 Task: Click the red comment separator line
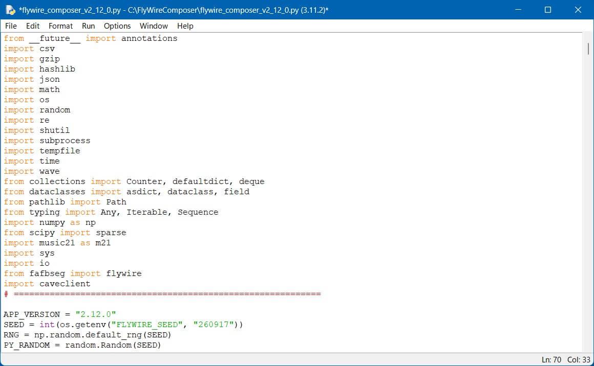coord(162,294)
